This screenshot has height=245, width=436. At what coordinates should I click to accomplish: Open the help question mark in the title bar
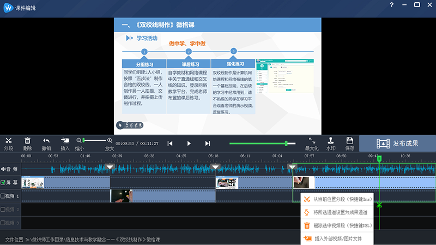(391, 5)
